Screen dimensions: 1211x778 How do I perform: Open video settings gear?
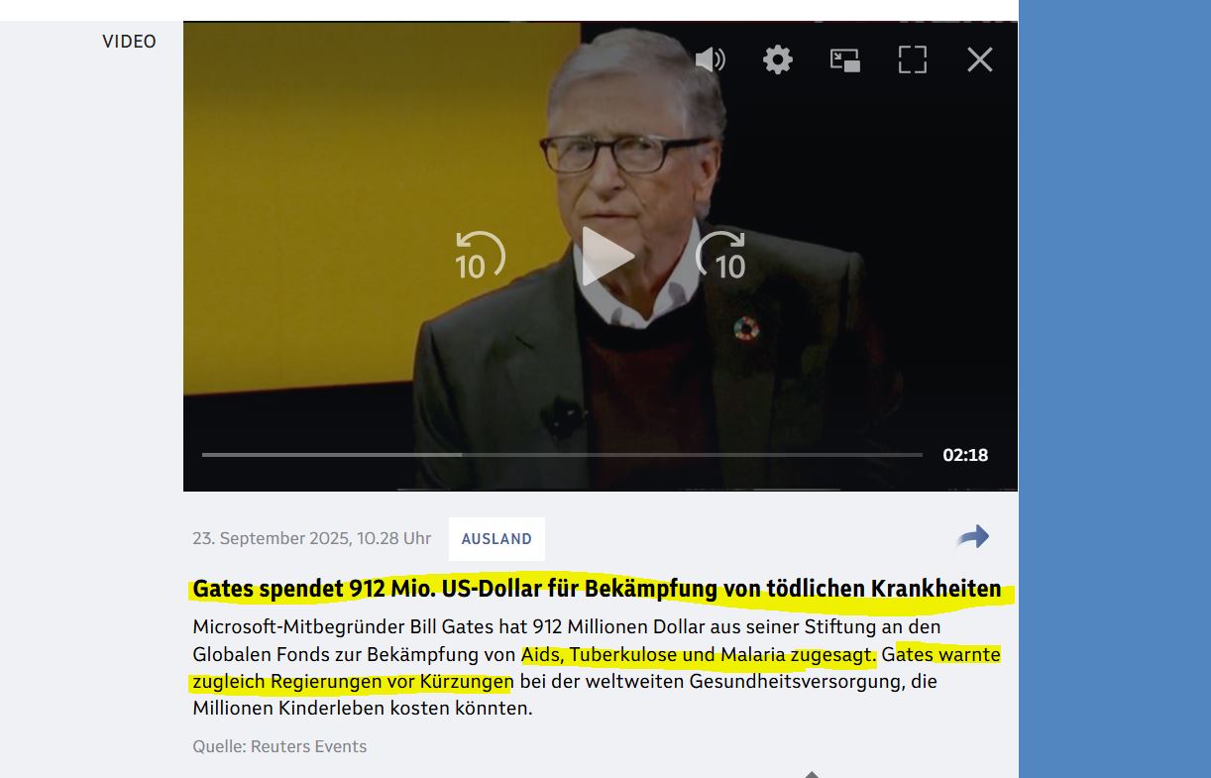778,59
